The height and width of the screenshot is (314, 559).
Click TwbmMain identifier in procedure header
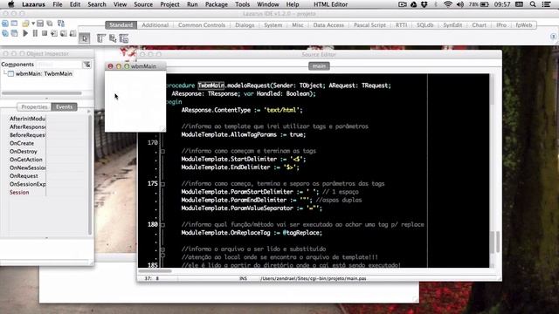[211, 85]
